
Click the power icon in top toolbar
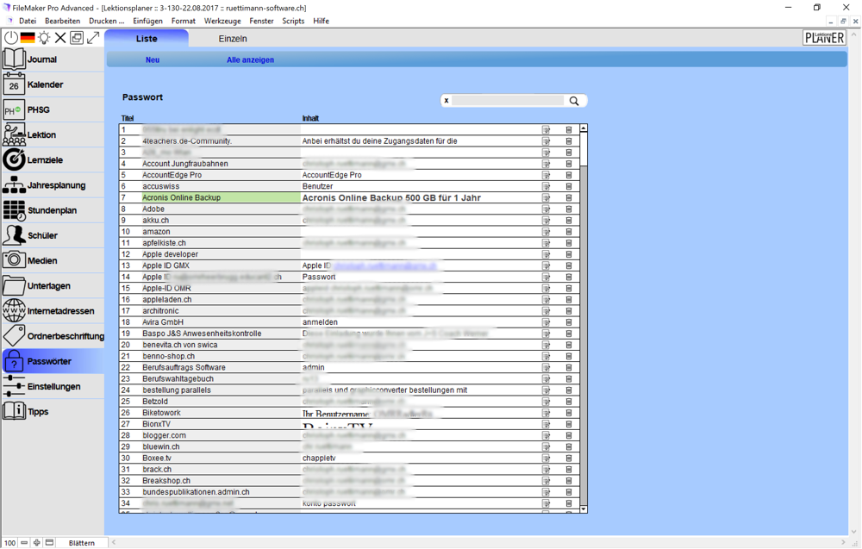click(11, 38)
